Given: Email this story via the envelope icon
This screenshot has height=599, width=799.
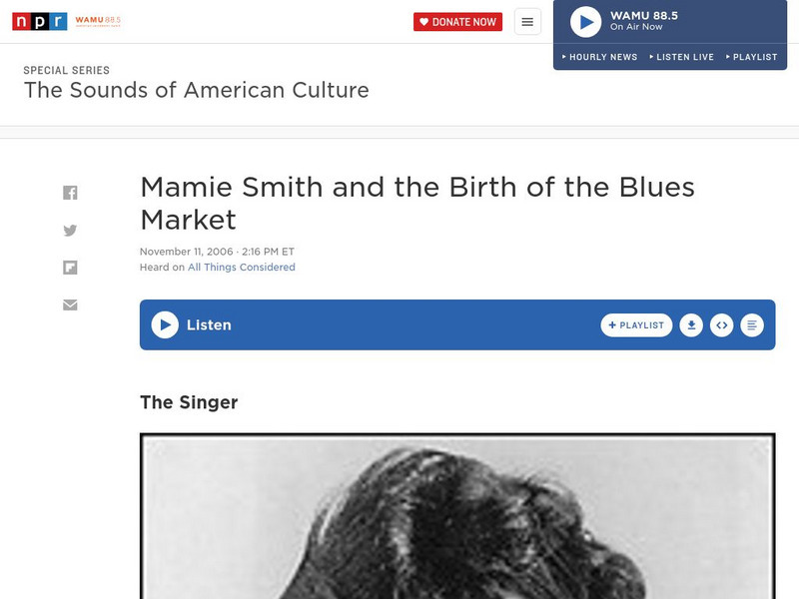Looking at the screenshot, I should pos(71,305).
